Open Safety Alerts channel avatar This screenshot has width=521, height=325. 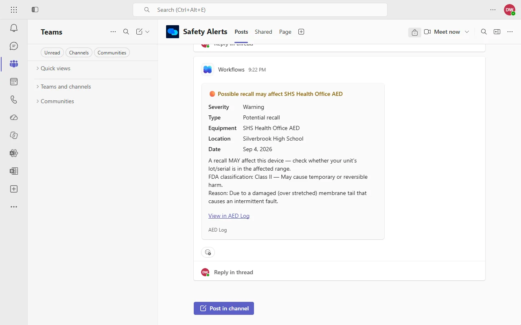pyautogui.click(x=173, y=32)
